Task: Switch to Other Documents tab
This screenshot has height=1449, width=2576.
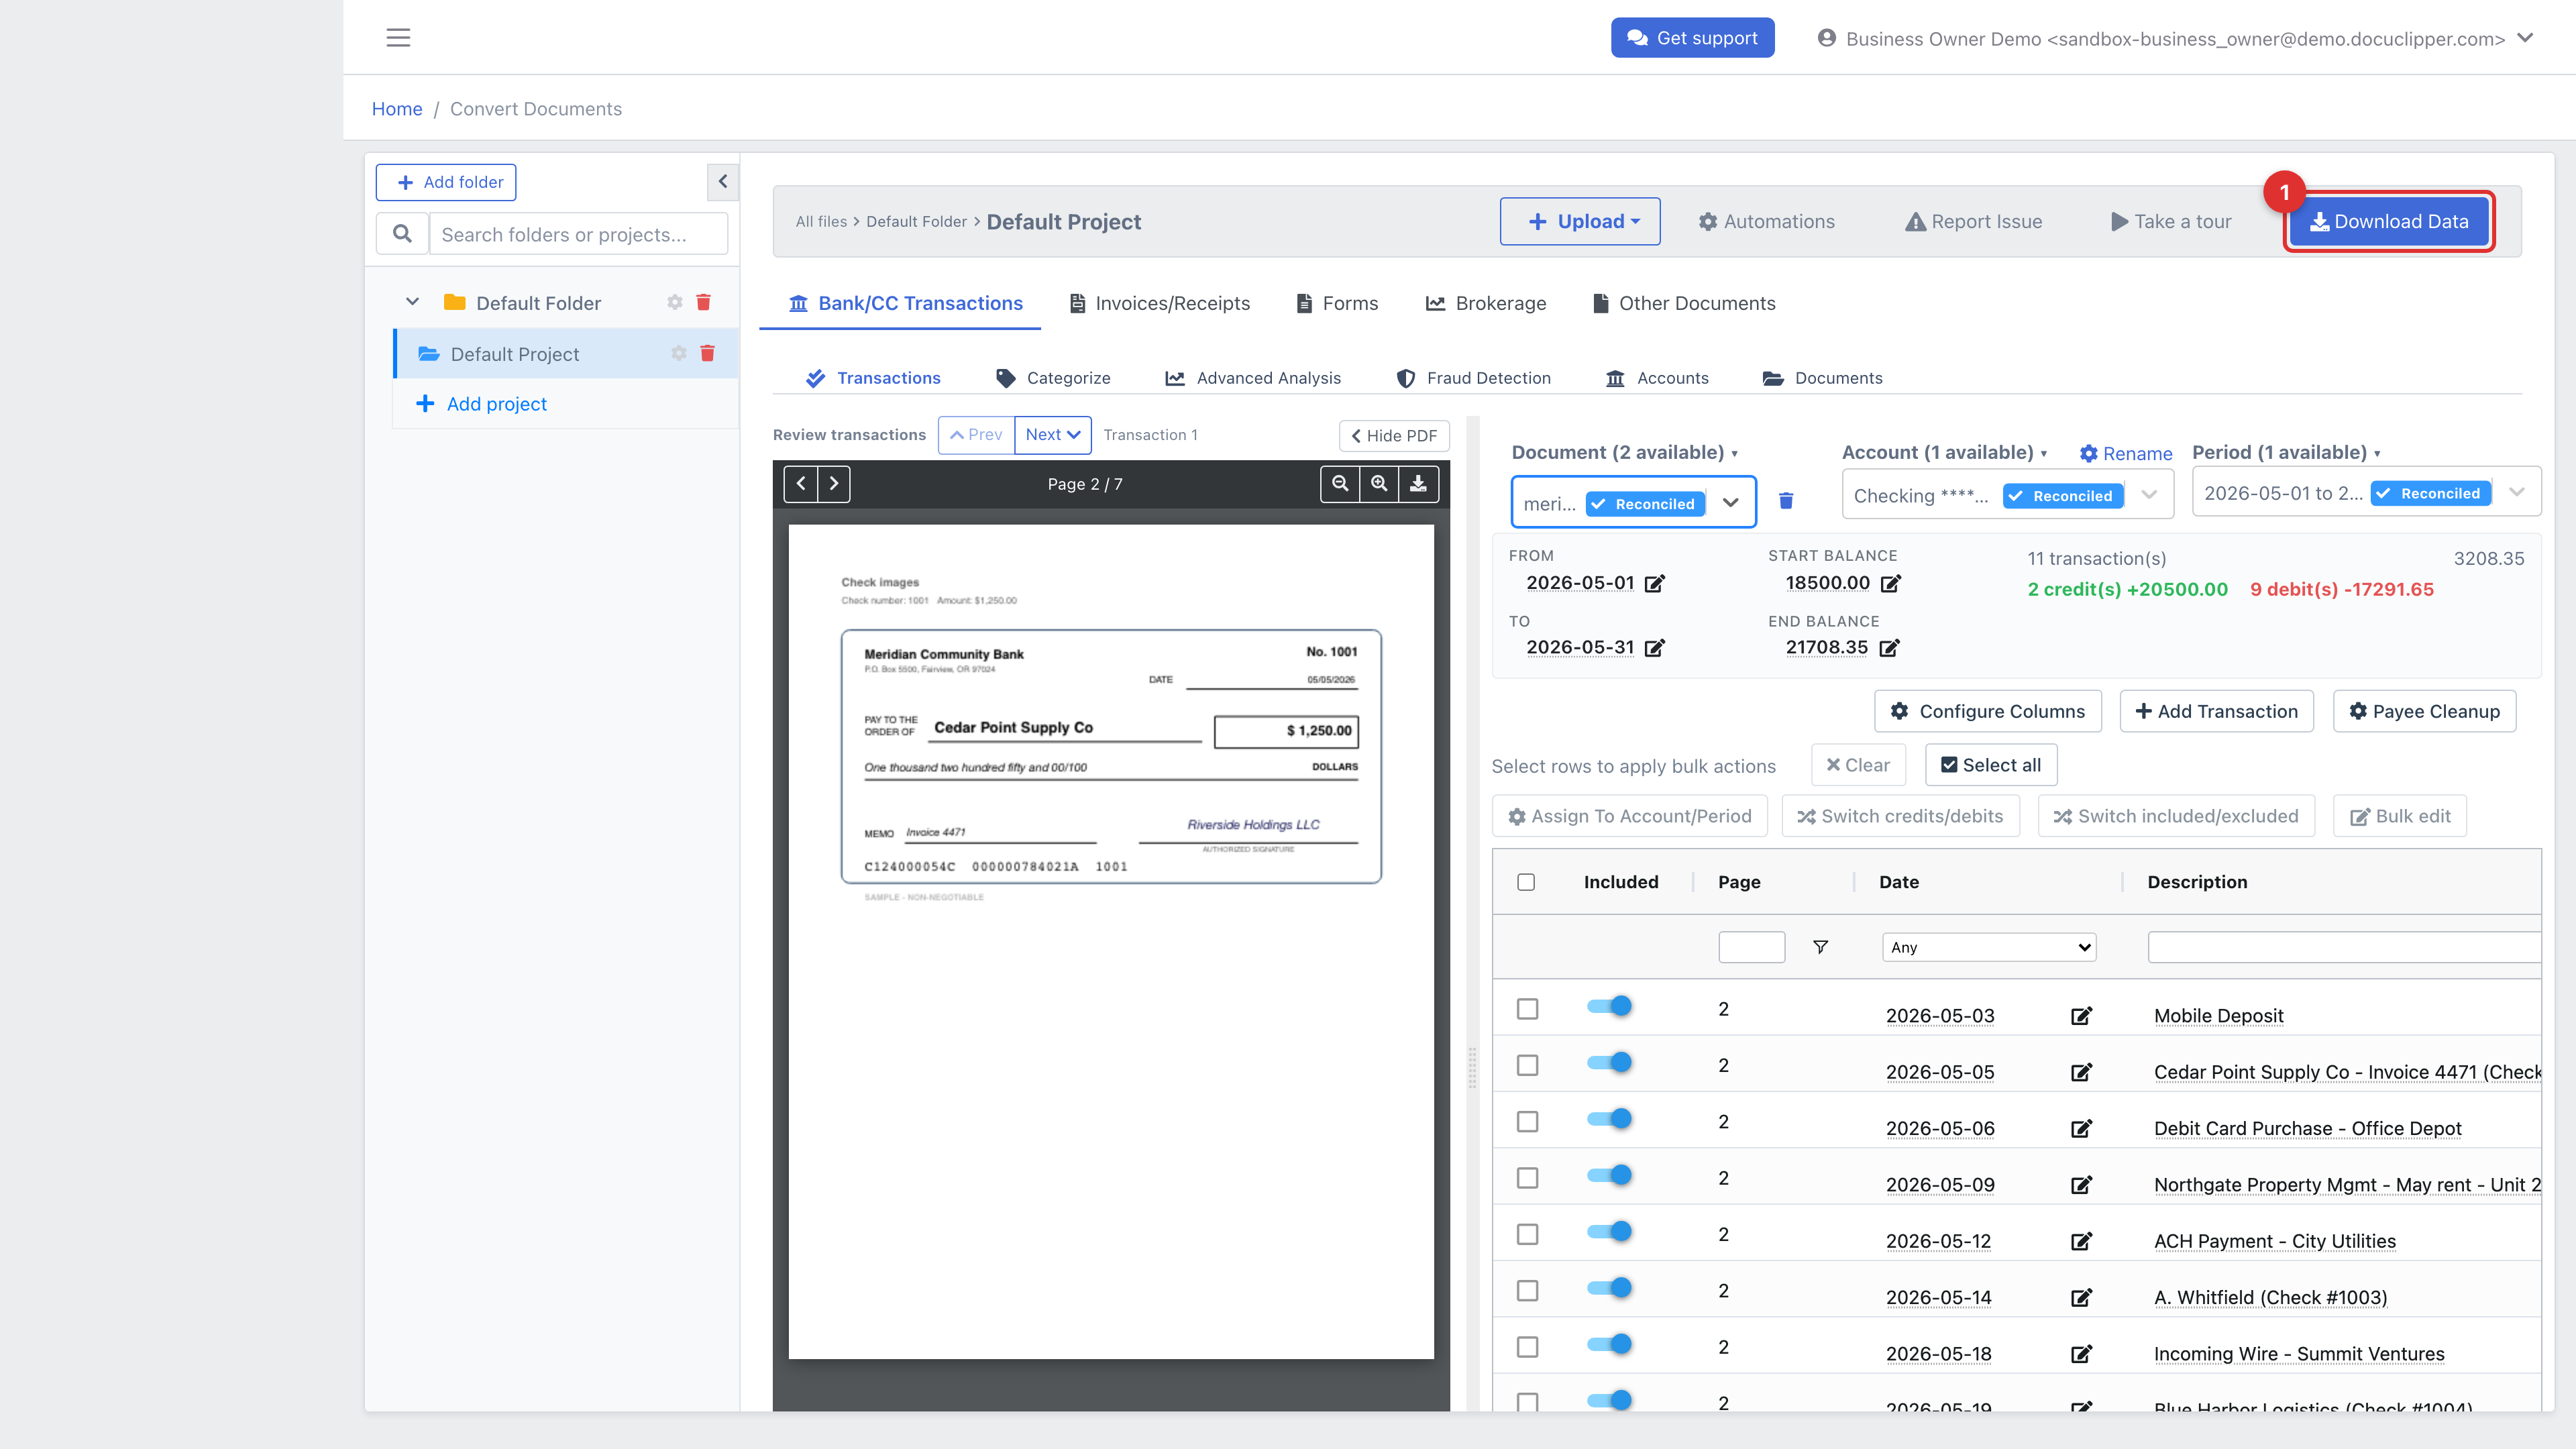Action: pos(1684,303)
